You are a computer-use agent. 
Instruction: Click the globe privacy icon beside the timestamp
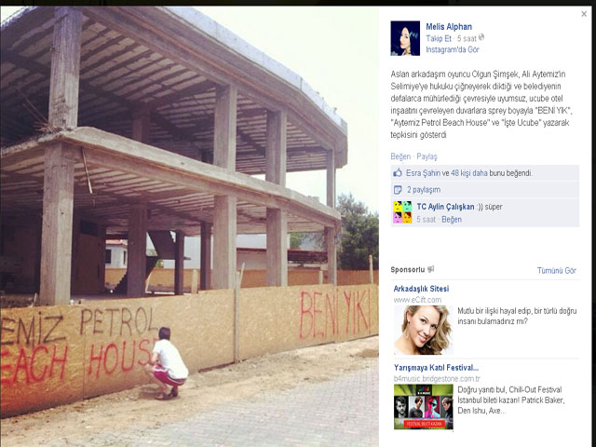[x=481, y=37]
